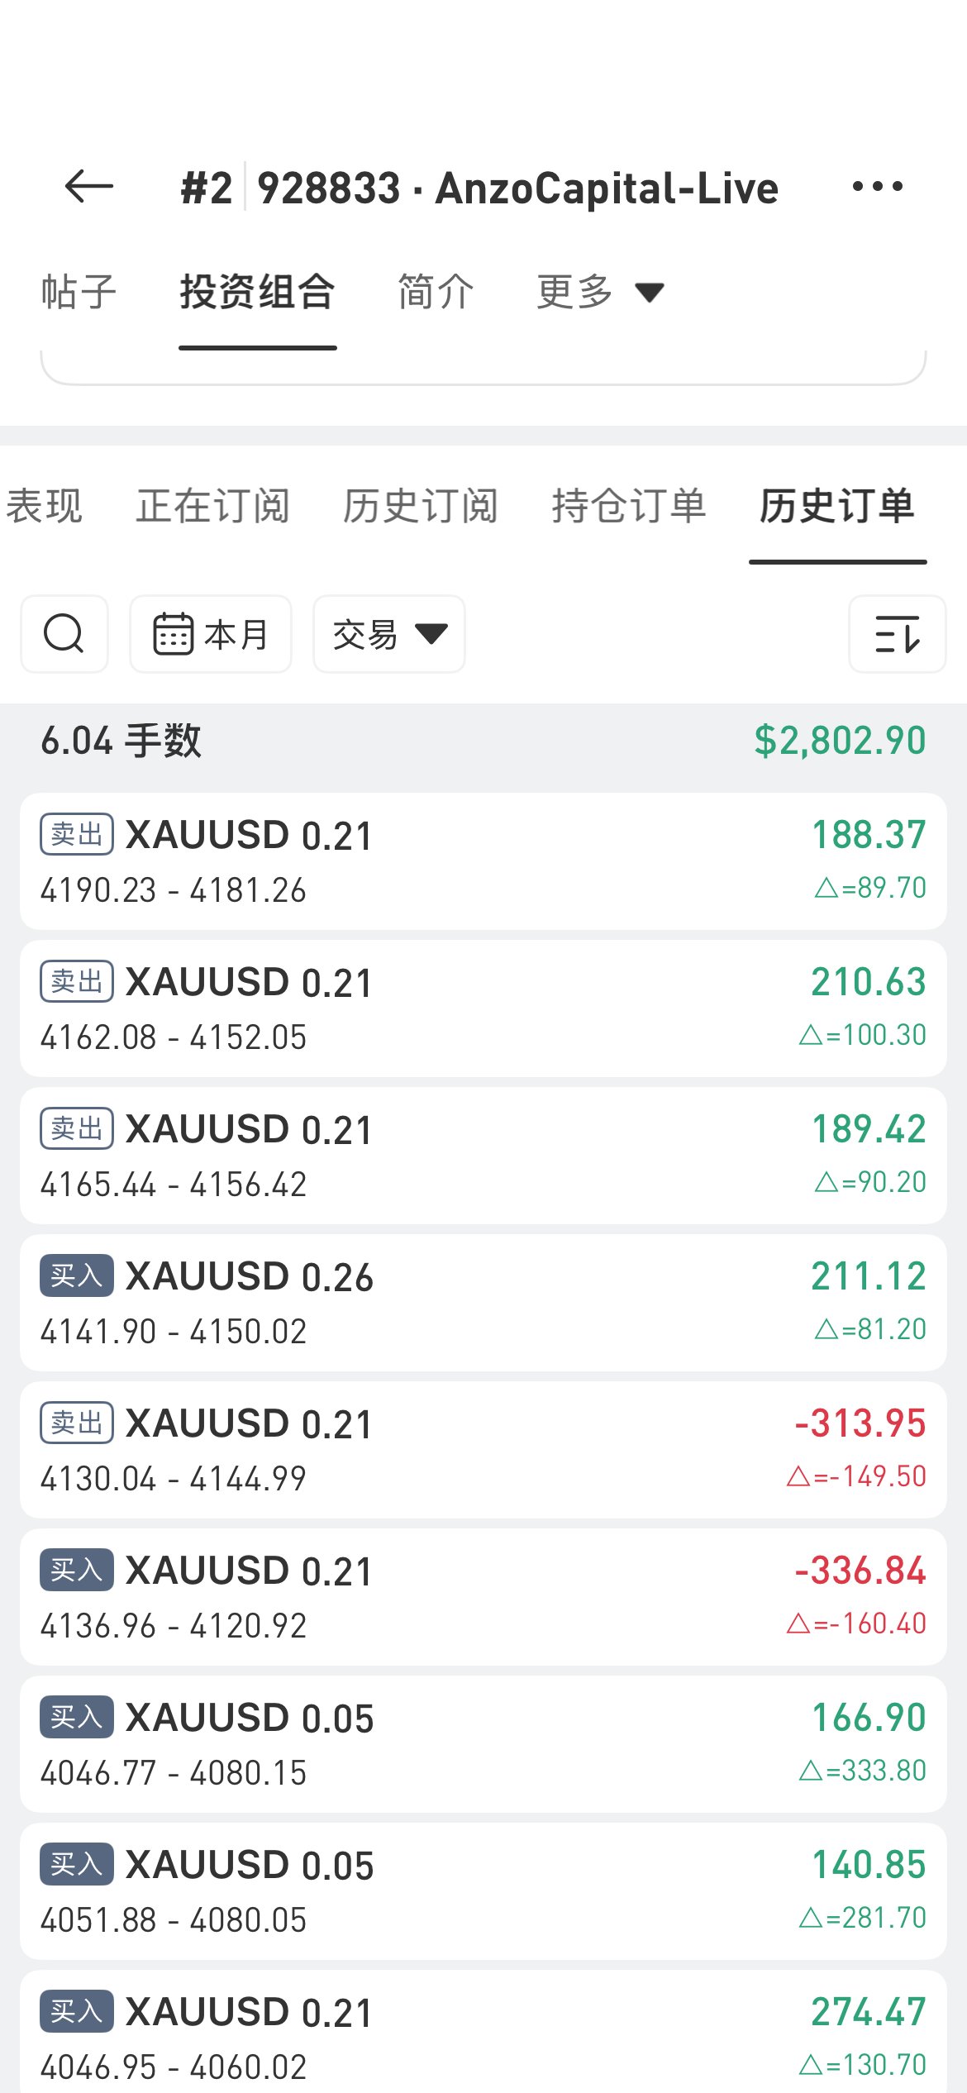
Task: Switch to the 帖子 tab
Action: pyautogui.click(x=79, y=292)
